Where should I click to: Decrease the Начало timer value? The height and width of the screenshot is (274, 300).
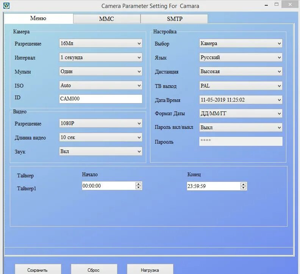(x=138, y=188)
